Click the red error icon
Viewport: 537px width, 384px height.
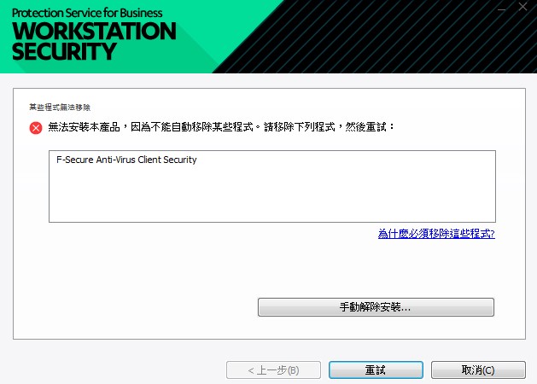(x=36, y=128)
